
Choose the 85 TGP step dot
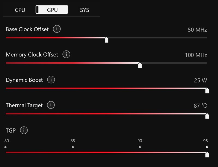(x=73, y=147)
